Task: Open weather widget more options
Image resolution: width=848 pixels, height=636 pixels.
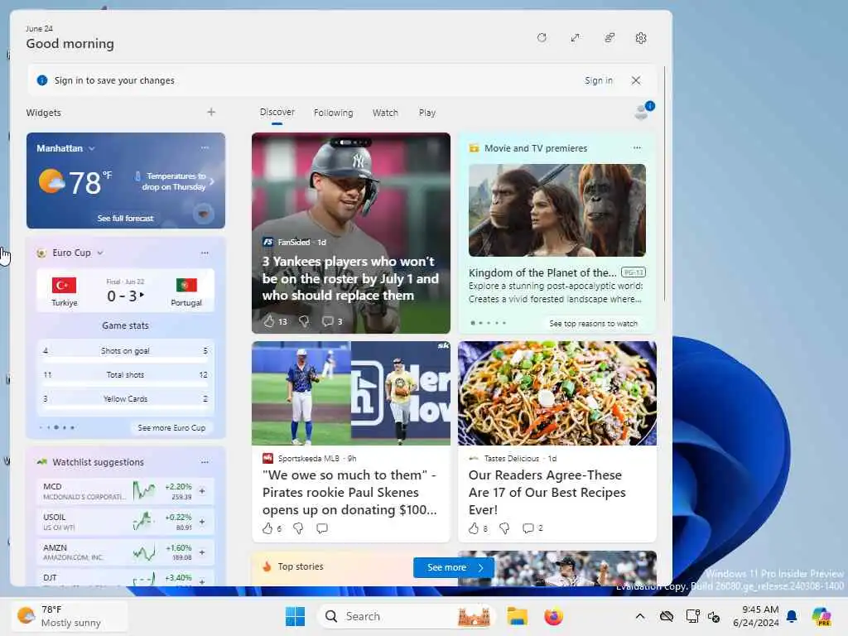Action: pos(205,147)
